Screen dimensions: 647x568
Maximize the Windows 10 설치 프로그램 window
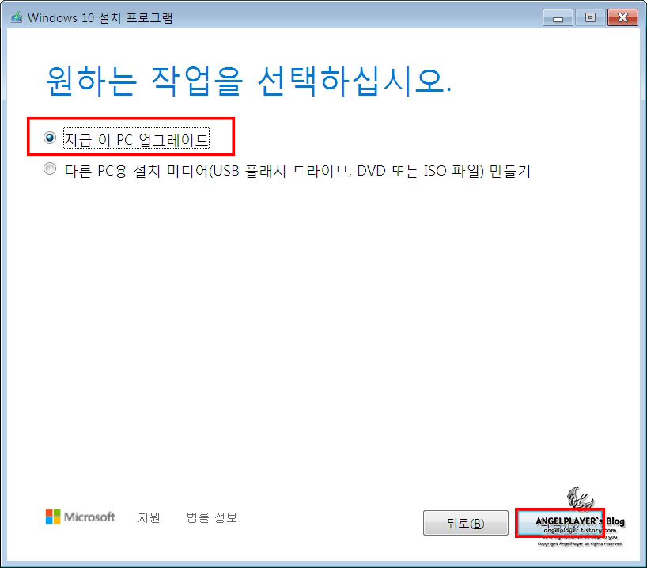[590, 17]
